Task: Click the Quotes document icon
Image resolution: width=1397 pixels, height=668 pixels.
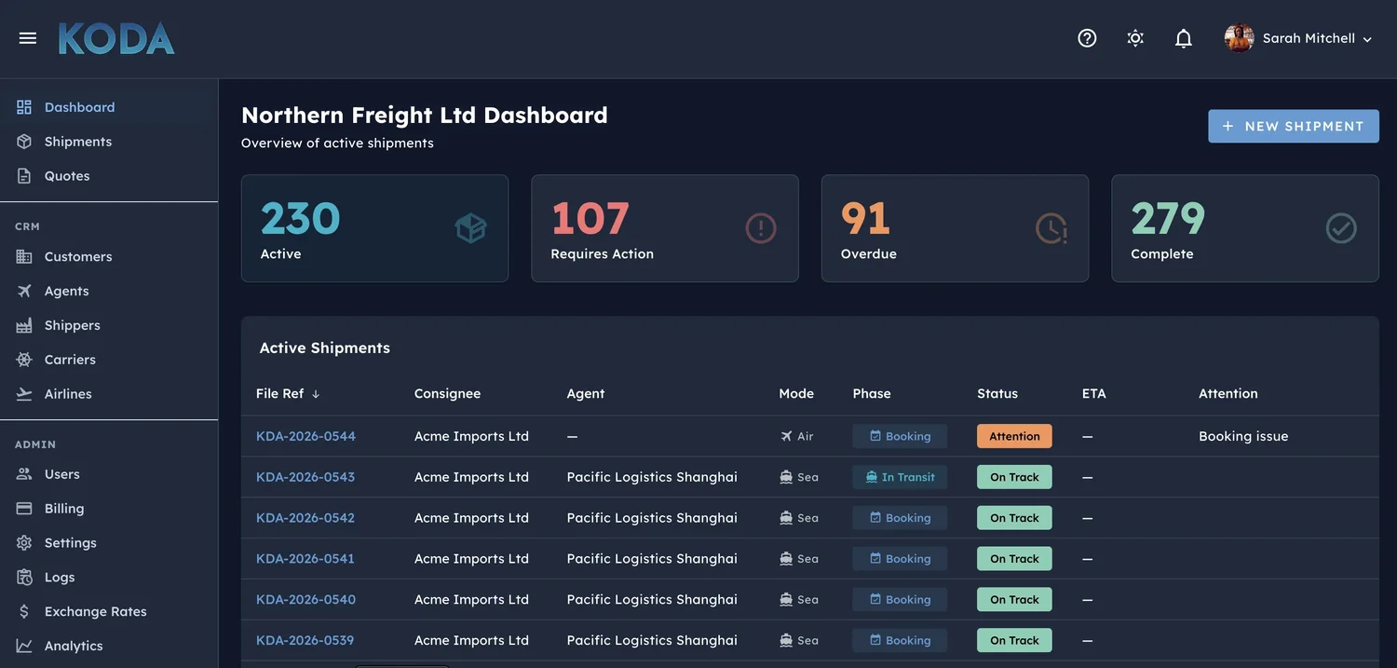Action: coord(24,176)
